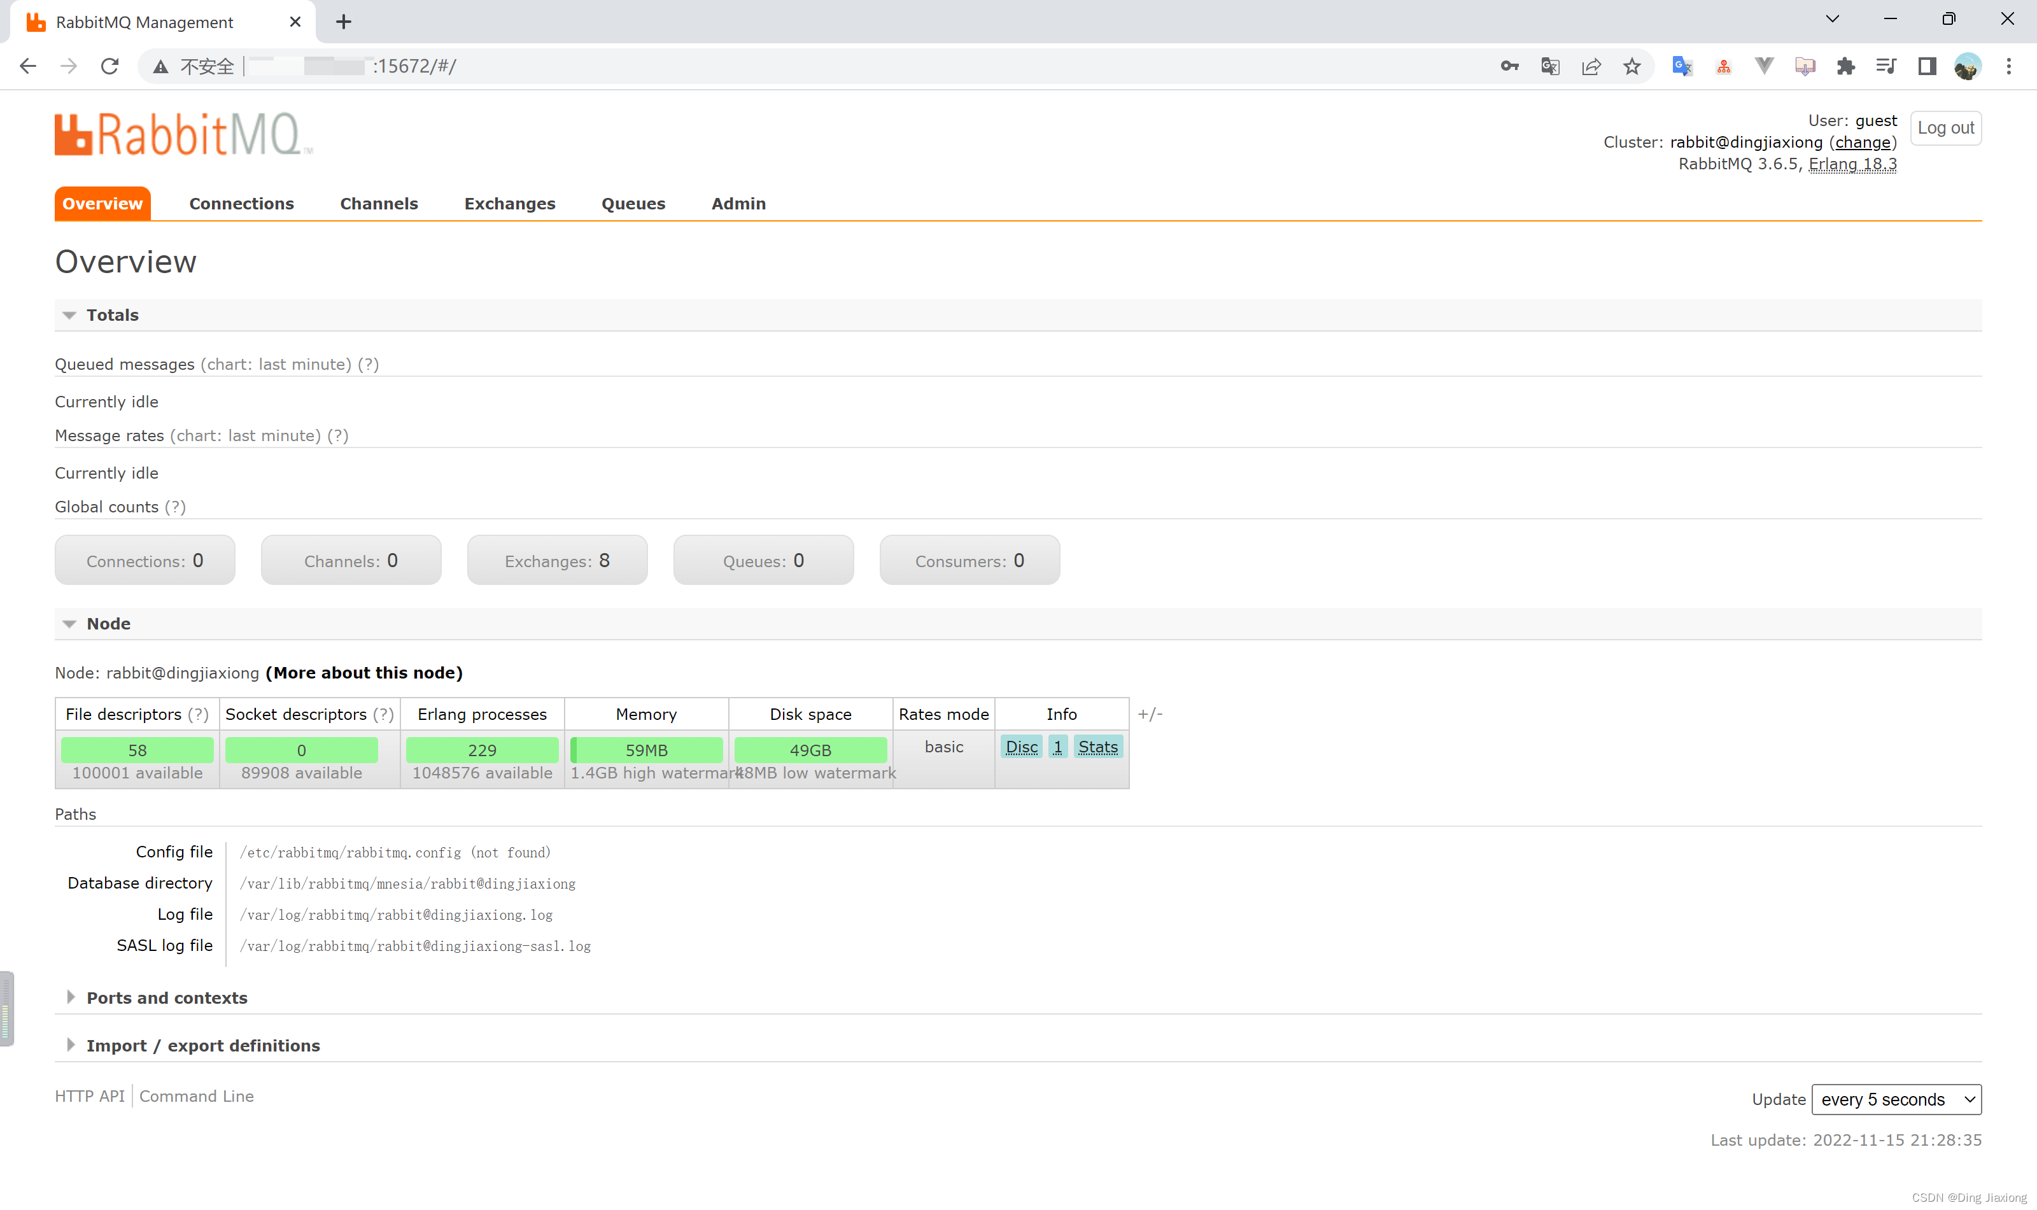Click the Queues: 0 count button
Image resolution: width=2037 pixels, height=1210 pixels.
pos(764,560)
